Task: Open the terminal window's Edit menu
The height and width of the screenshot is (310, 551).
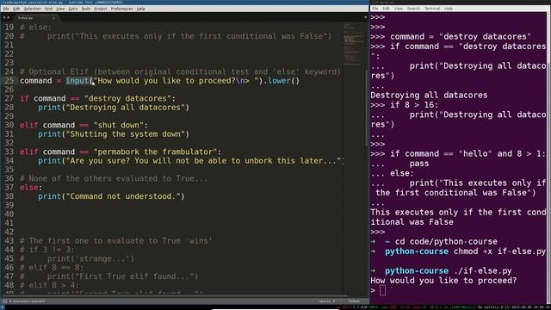Action: pos(386,9)
